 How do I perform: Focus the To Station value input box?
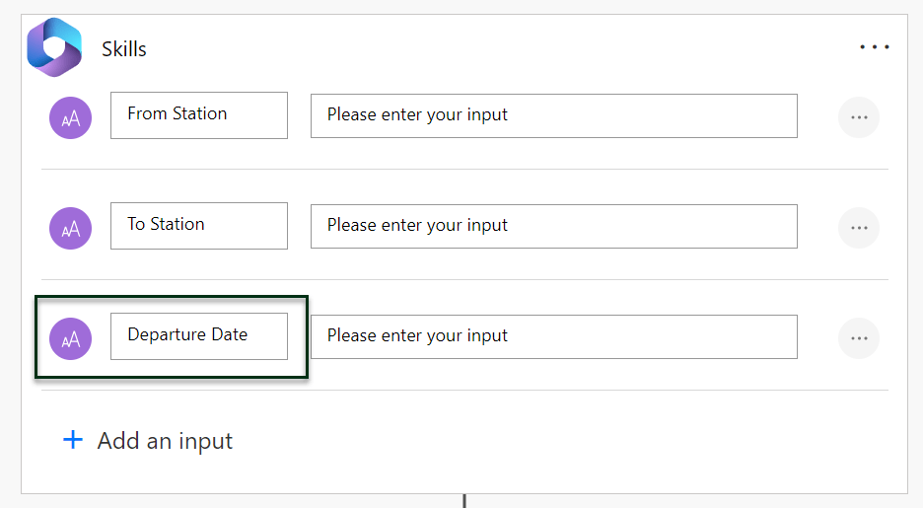(553, 226)
